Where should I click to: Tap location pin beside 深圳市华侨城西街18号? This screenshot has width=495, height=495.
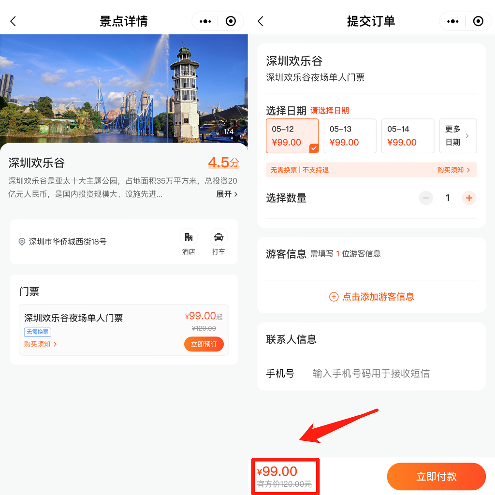22,242
